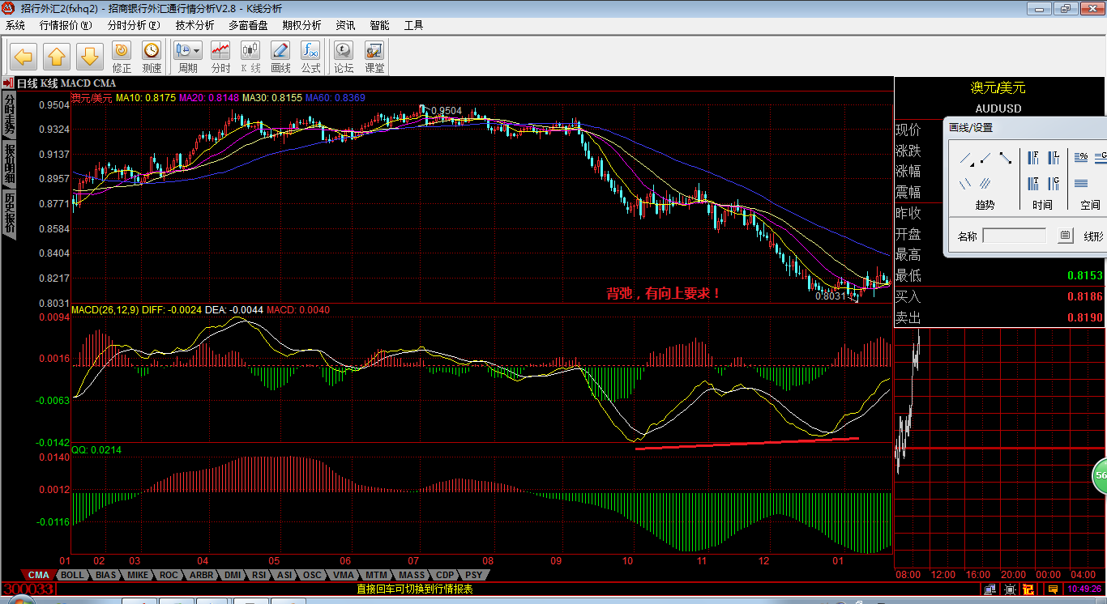Viewport: 1107px width, 604px height.
Task: Open the 课堂 classroom icon
Action: coord(374,57)
